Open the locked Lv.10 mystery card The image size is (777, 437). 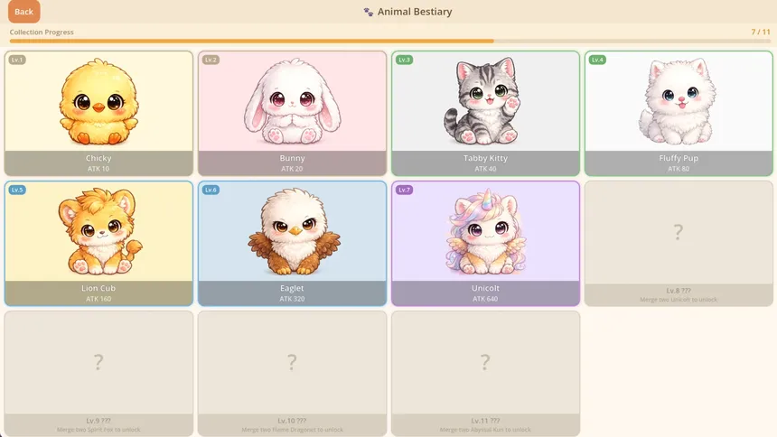pyautogui.click(x=292, y=374)
